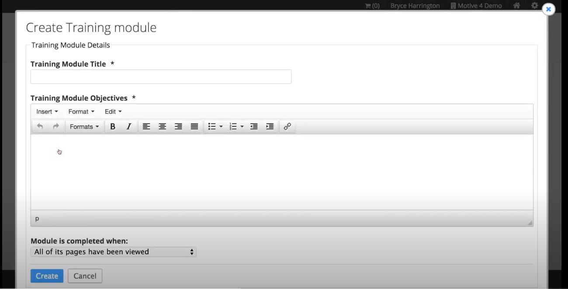Focus the Training Module Title field
Viewport: 568px width, 289px height.
(x=161, y=77)
